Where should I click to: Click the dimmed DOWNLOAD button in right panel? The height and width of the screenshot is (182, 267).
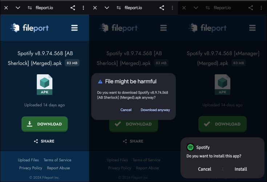[223, 124]
